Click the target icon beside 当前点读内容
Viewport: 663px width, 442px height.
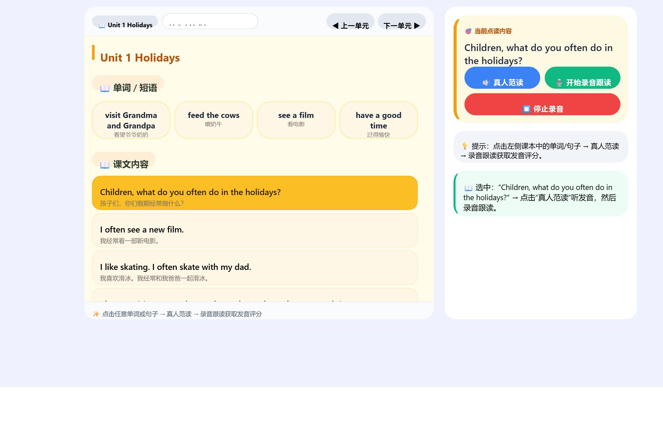coord(468,31)
